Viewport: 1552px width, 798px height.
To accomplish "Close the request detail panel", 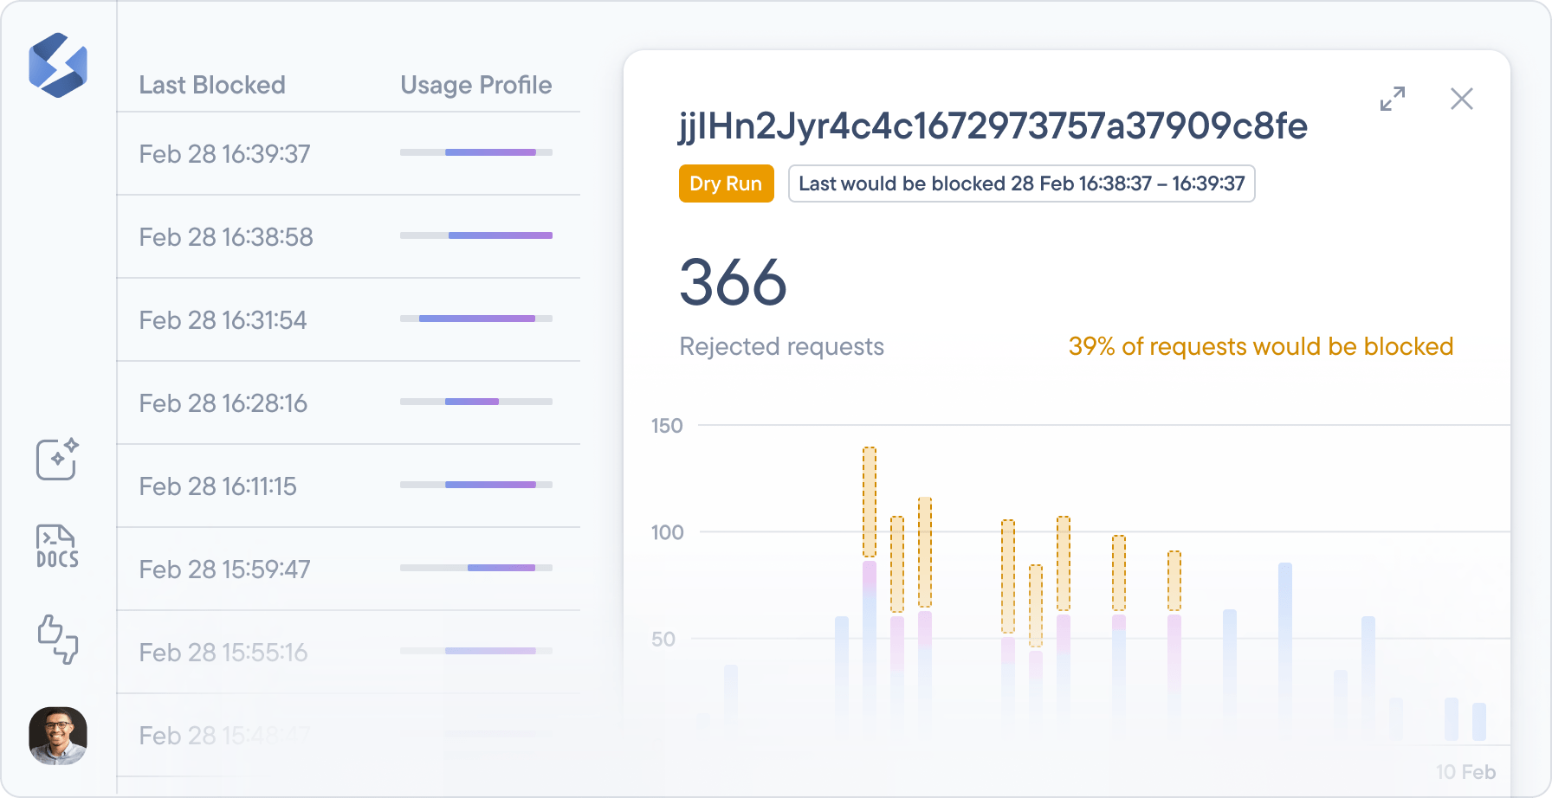I will (x=1462, y=99).
